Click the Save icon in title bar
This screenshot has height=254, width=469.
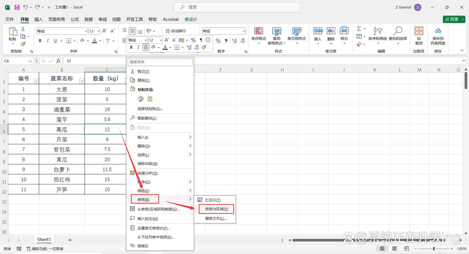pos(17,7)
